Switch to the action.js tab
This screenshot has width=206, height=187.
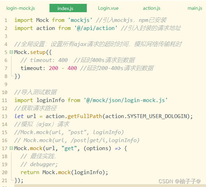click(x=152, y=8)
